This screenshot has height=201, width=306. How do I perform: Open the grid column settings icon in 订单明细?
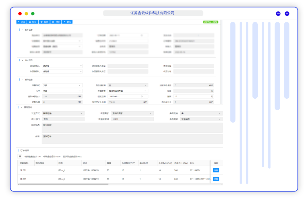pos(20,156)
